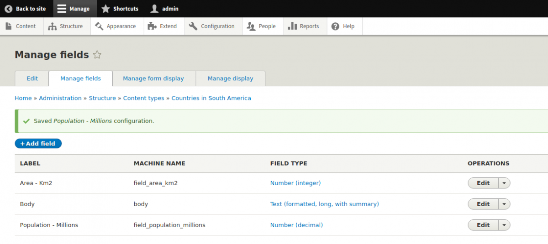Click the admin user silhouette icon
The width and height of the screenshot is (548, 244).
[x=154, y=9]
